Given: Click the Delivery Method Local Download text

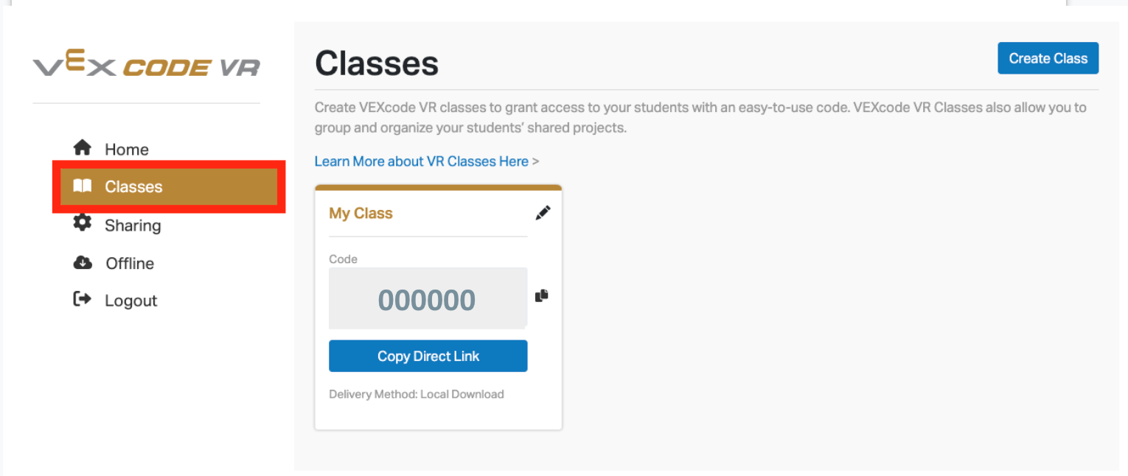Looking at the screenshot, I should tap(416, 394).
